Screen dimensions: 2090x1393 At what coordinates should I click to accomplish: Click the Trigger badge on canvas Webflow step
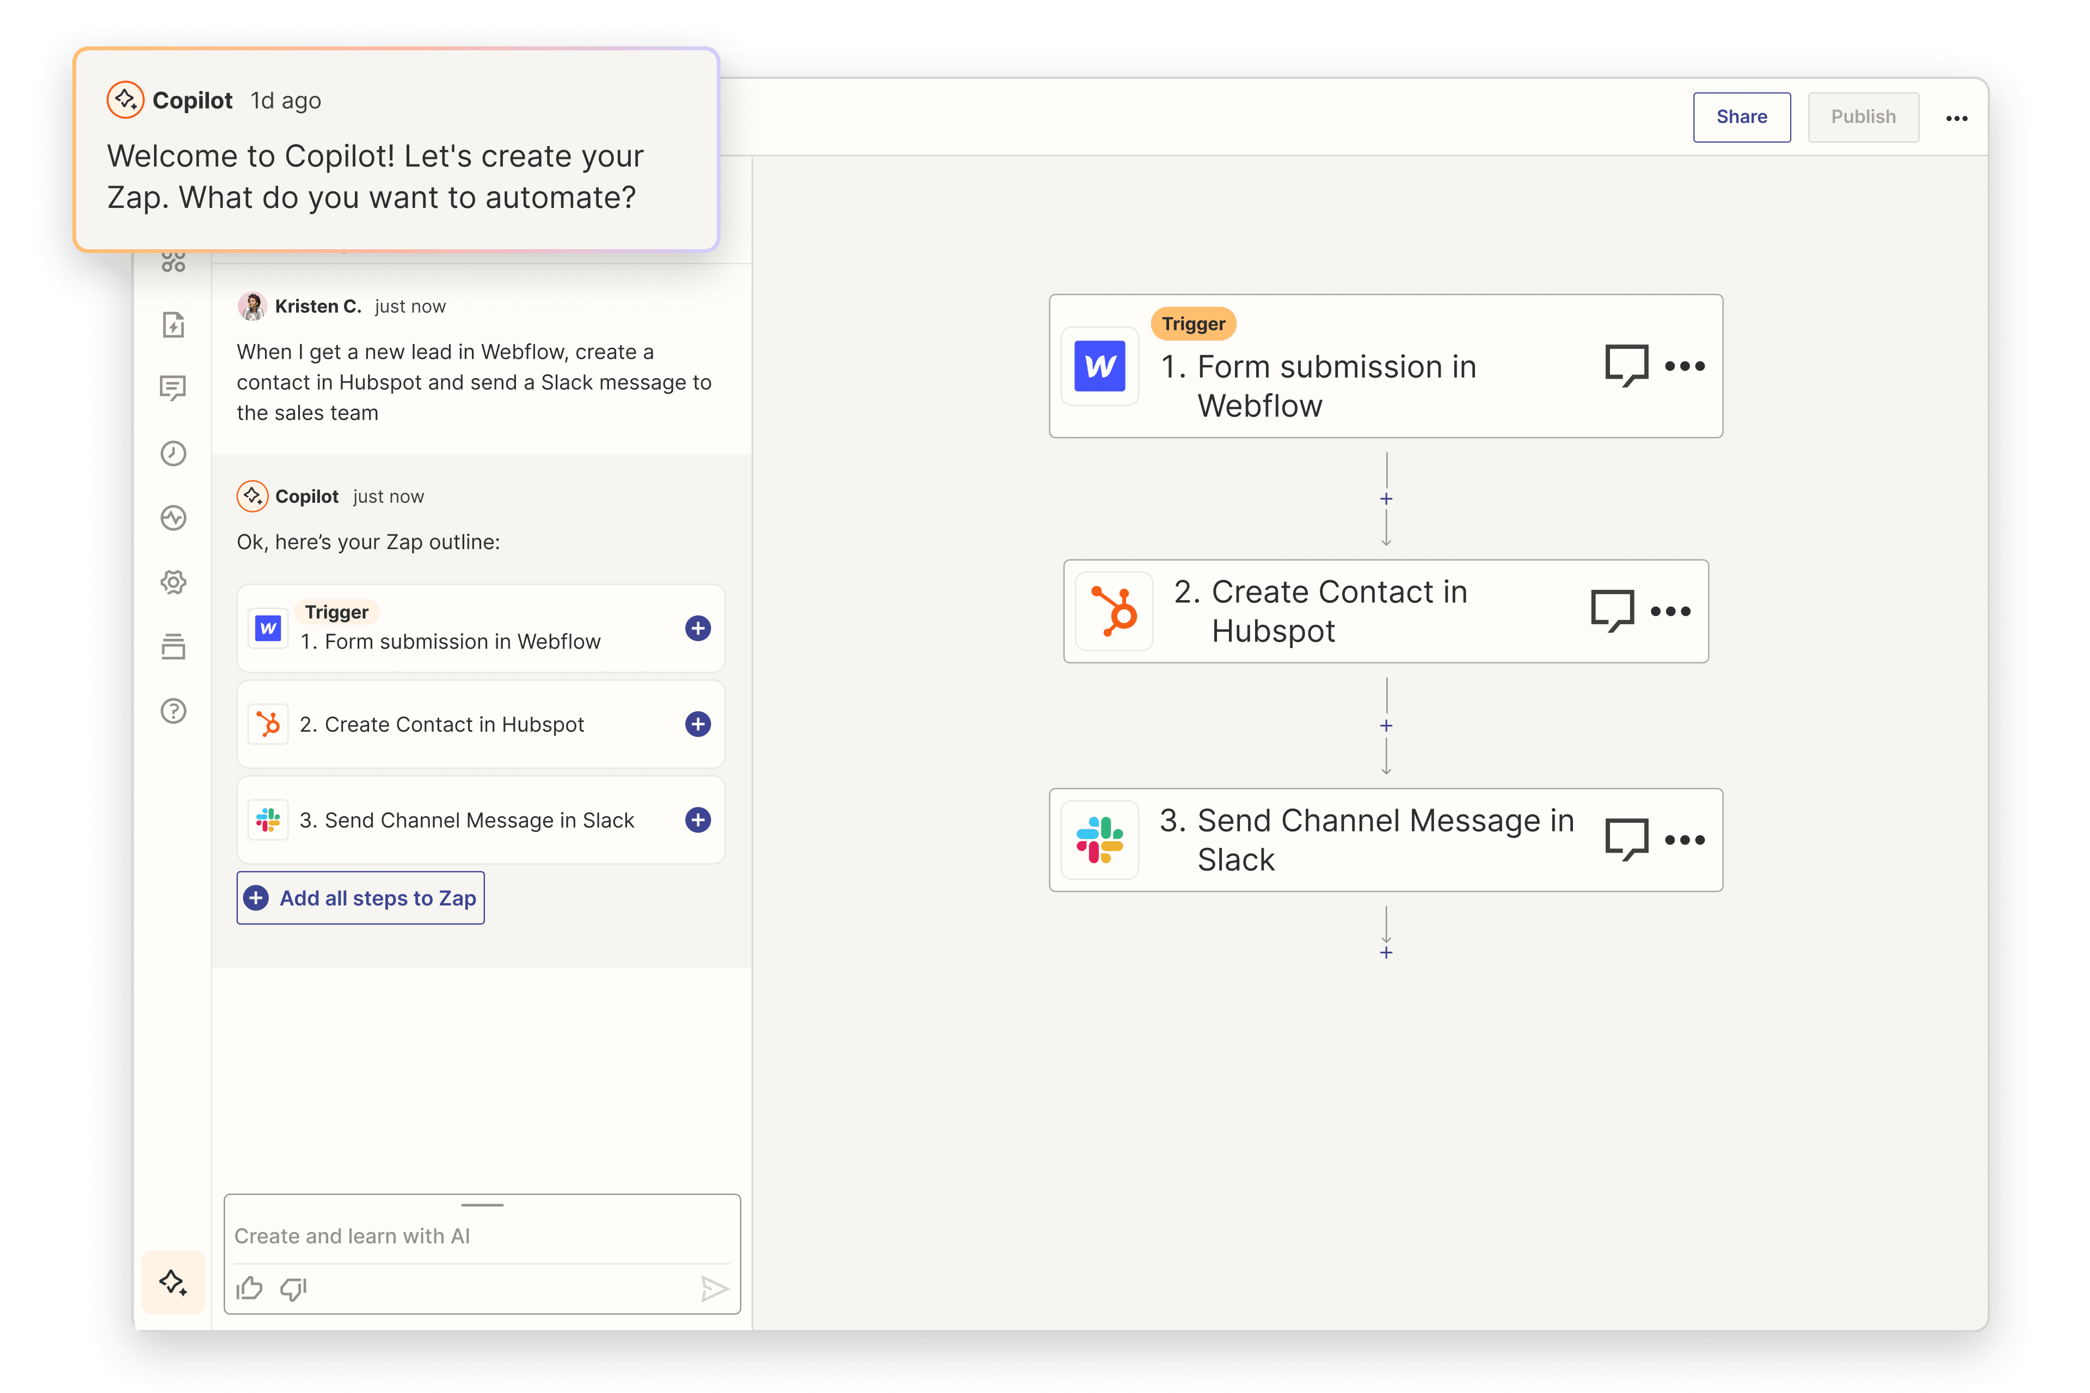pyautogui.click(x=1194, y=323)
